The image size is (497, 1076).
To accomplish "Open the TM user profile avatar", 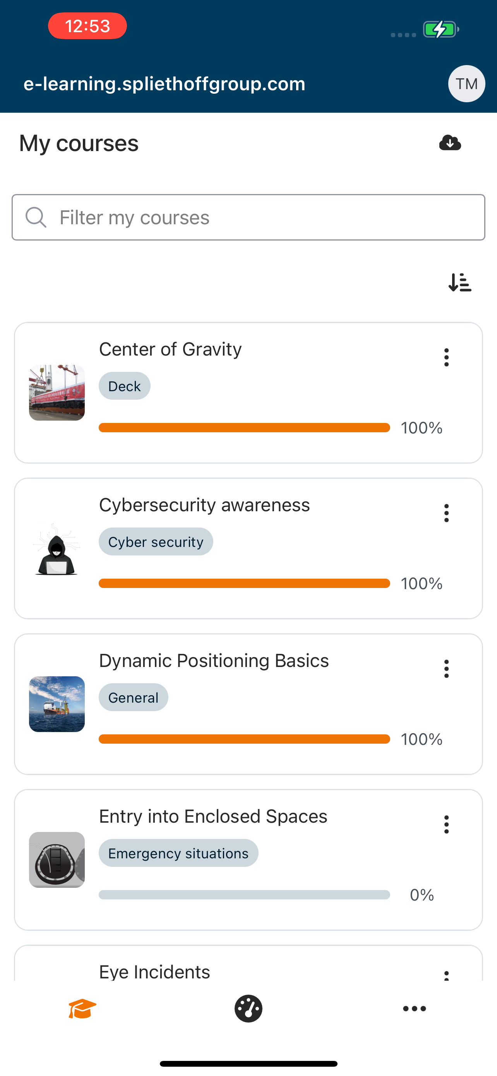I will click(x=466, y=84).
